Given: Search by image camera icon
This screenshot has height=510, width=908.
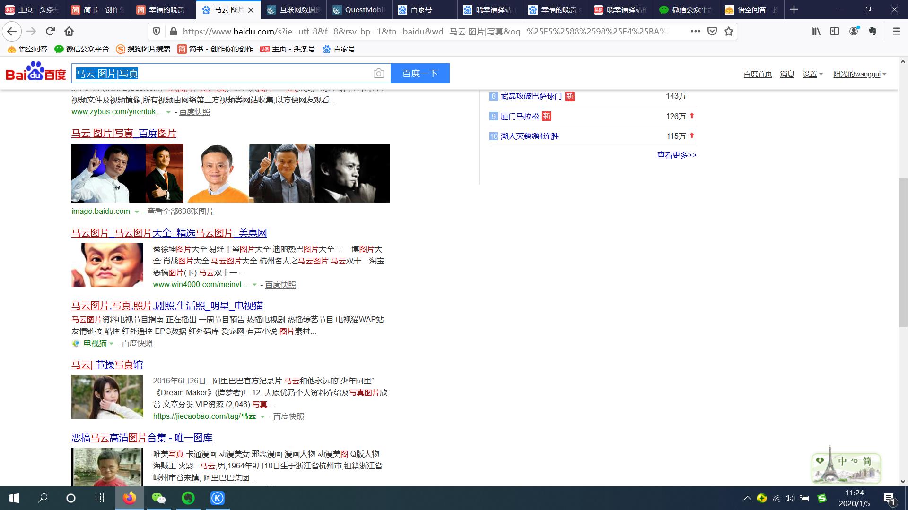Looking at the screenshot, I should 378,73.
